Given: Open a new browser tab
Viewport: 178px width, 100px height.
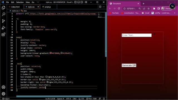Looking at the screenshot, I should click(144, 4).
